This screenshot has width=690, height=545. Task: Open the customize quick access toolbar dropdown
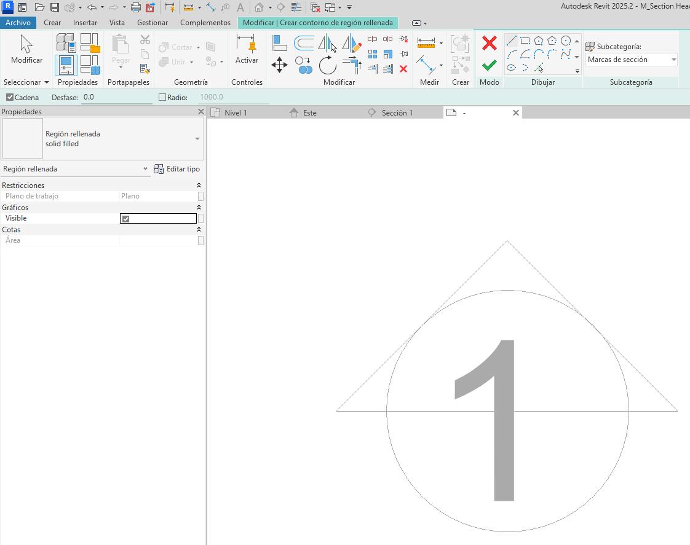(349, 7)
